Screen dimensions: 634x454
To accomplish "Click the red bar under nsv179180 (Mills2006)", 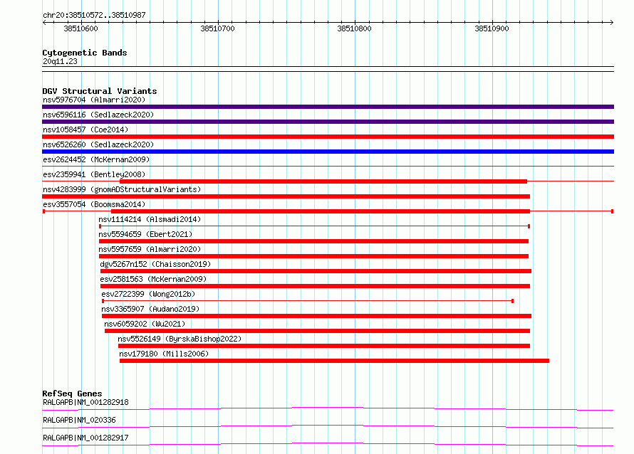I will (334, 361).
